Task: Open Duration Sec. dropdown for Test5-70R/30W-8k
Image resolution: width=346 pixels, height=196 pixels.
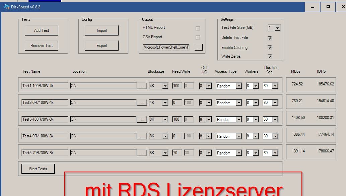Action: click(x=275, y=153)
